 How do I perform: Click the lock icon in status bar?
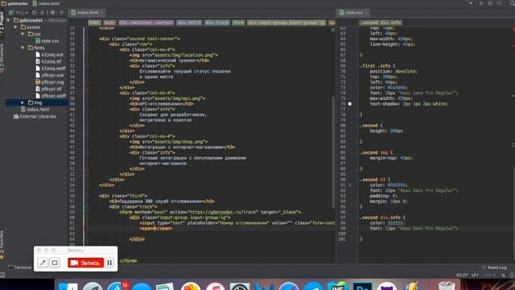point(503,275)
